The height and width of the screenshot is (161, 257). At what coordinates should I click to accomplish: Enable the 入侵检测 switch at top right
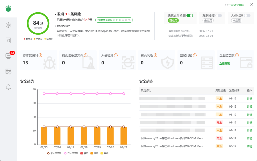[x=247, y=15]
